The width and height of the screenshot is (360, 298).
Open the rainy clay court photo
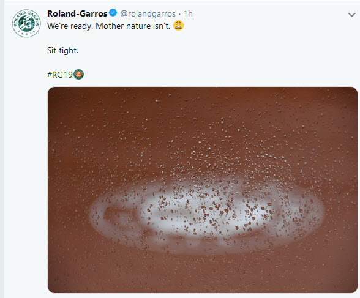click(203, 190)
